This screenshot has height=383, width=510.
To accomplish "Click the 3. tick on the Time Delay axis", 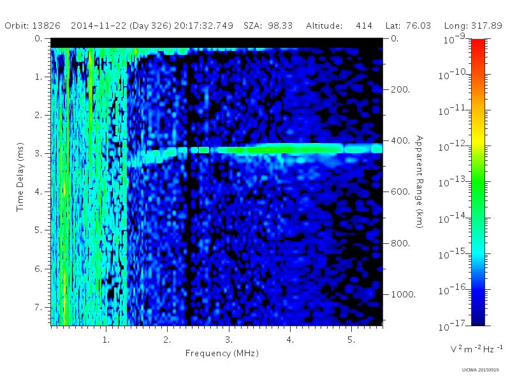I will point(38,153).
